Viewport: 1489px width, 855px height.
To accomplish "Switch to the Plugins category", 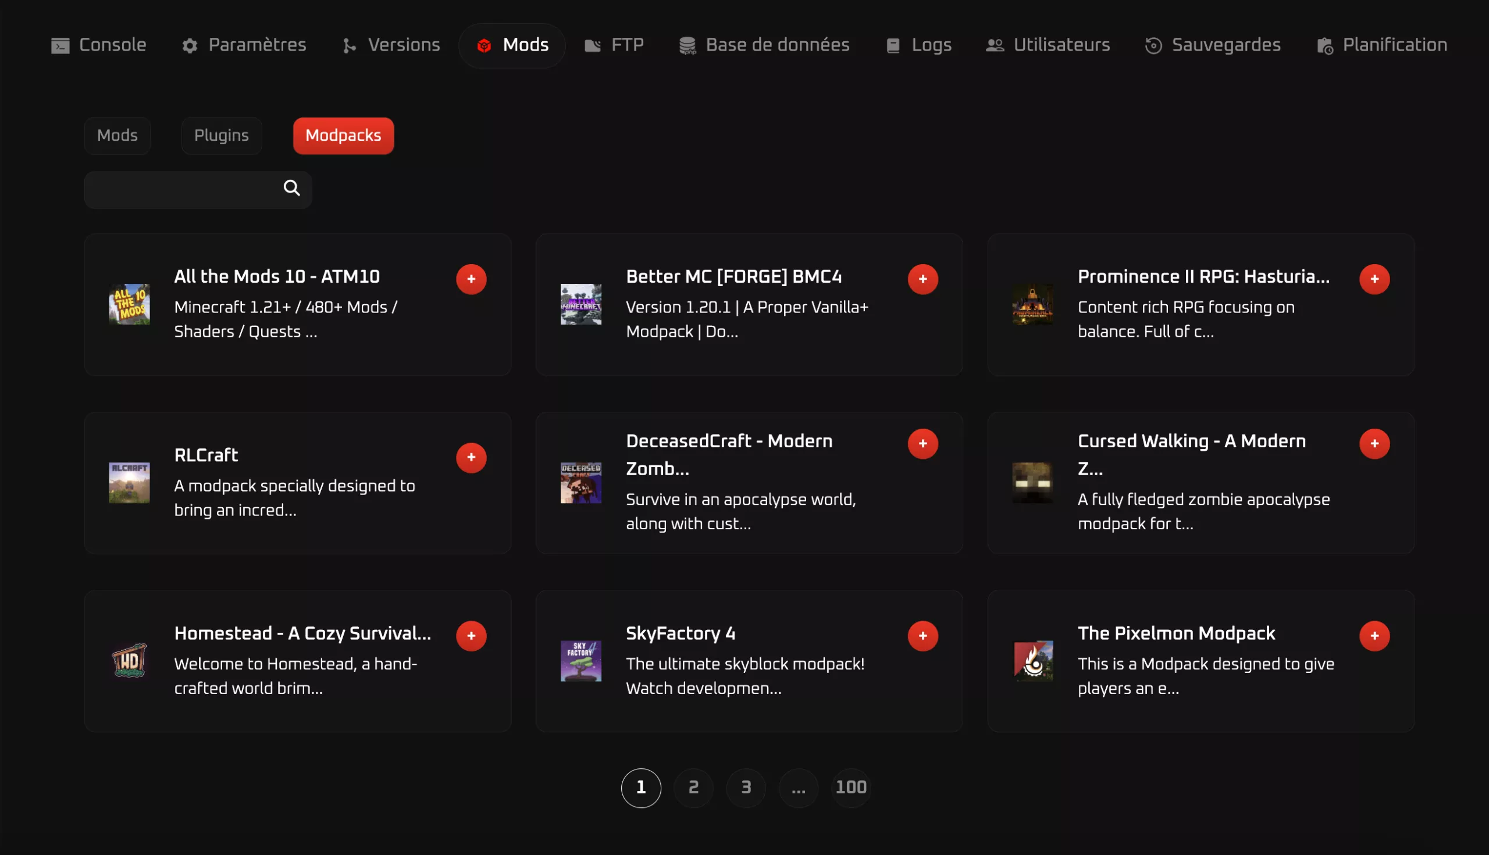I will point(222,136).
